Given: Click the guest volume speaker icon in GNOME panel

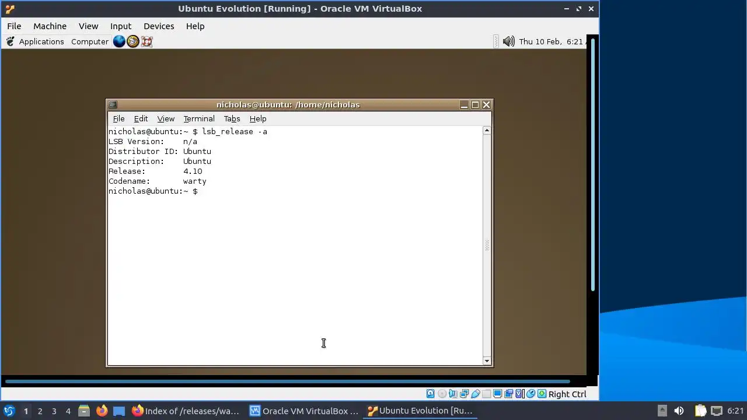Looking at the screenshot, I should coord(509,41).
